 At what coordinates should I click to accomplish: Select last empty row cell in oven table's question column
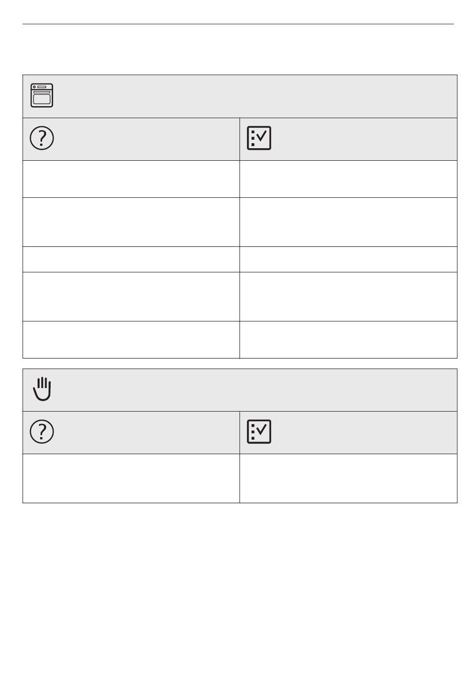tap(131, 339)
